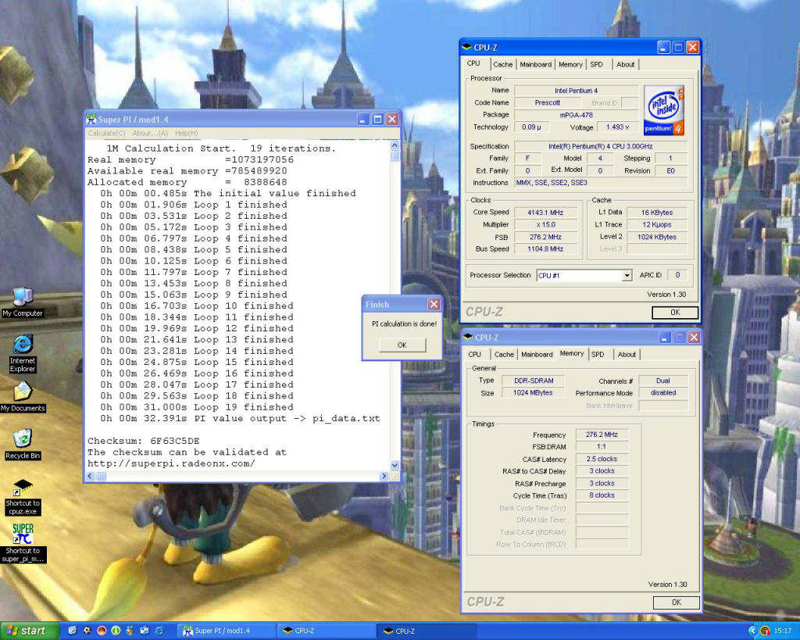Click OK in the Finish dialog
The width and height of the screenshot is (800, 640).
[x=402, y=345]
